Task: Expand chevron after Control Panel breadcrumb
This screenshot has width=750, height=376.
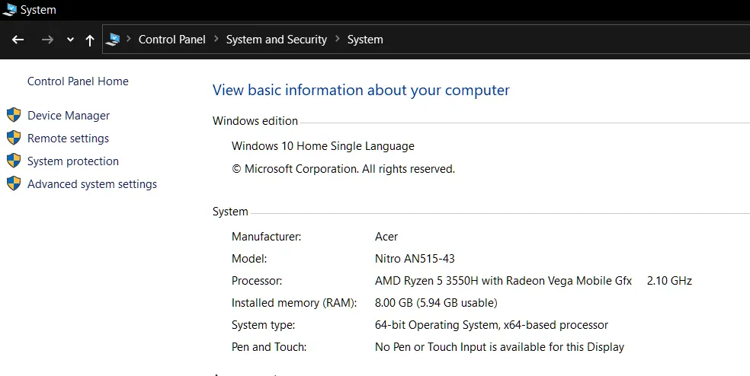Action: pyautogui.click(x=216, y=40)
